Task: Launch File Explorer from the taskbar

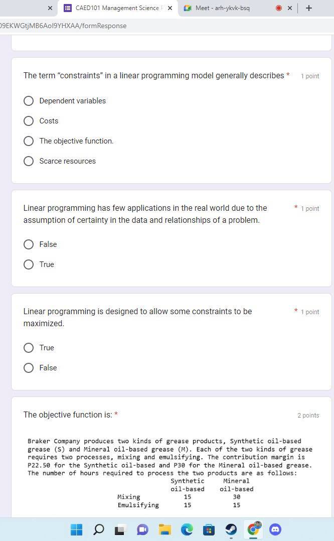Action: [x=164, y=529]
